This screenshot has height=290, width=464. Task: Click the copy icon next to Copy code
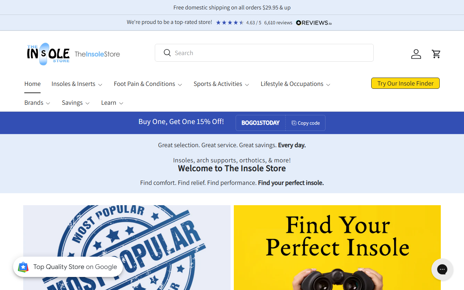[294, 123]
